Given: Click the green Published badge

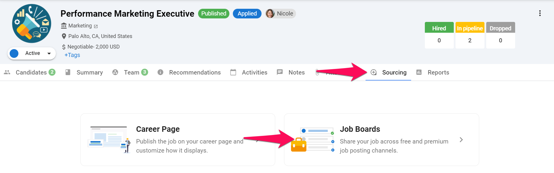Looking at the screenshot, I should [x=214, y=13].
